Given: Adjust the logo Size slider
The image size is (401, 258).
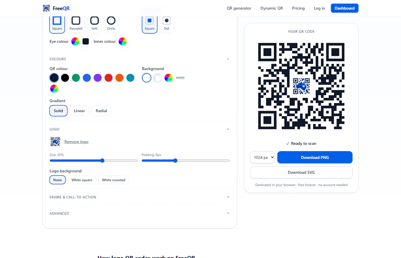Looking at the screenshot, I should (94, 161).
